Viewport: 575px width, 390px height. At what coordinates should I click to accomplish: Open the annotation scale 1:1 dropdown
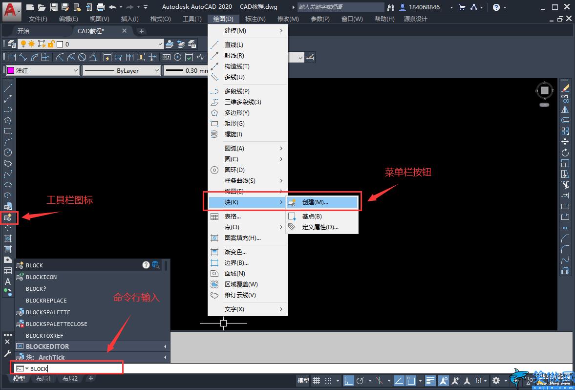click(482, 380)
